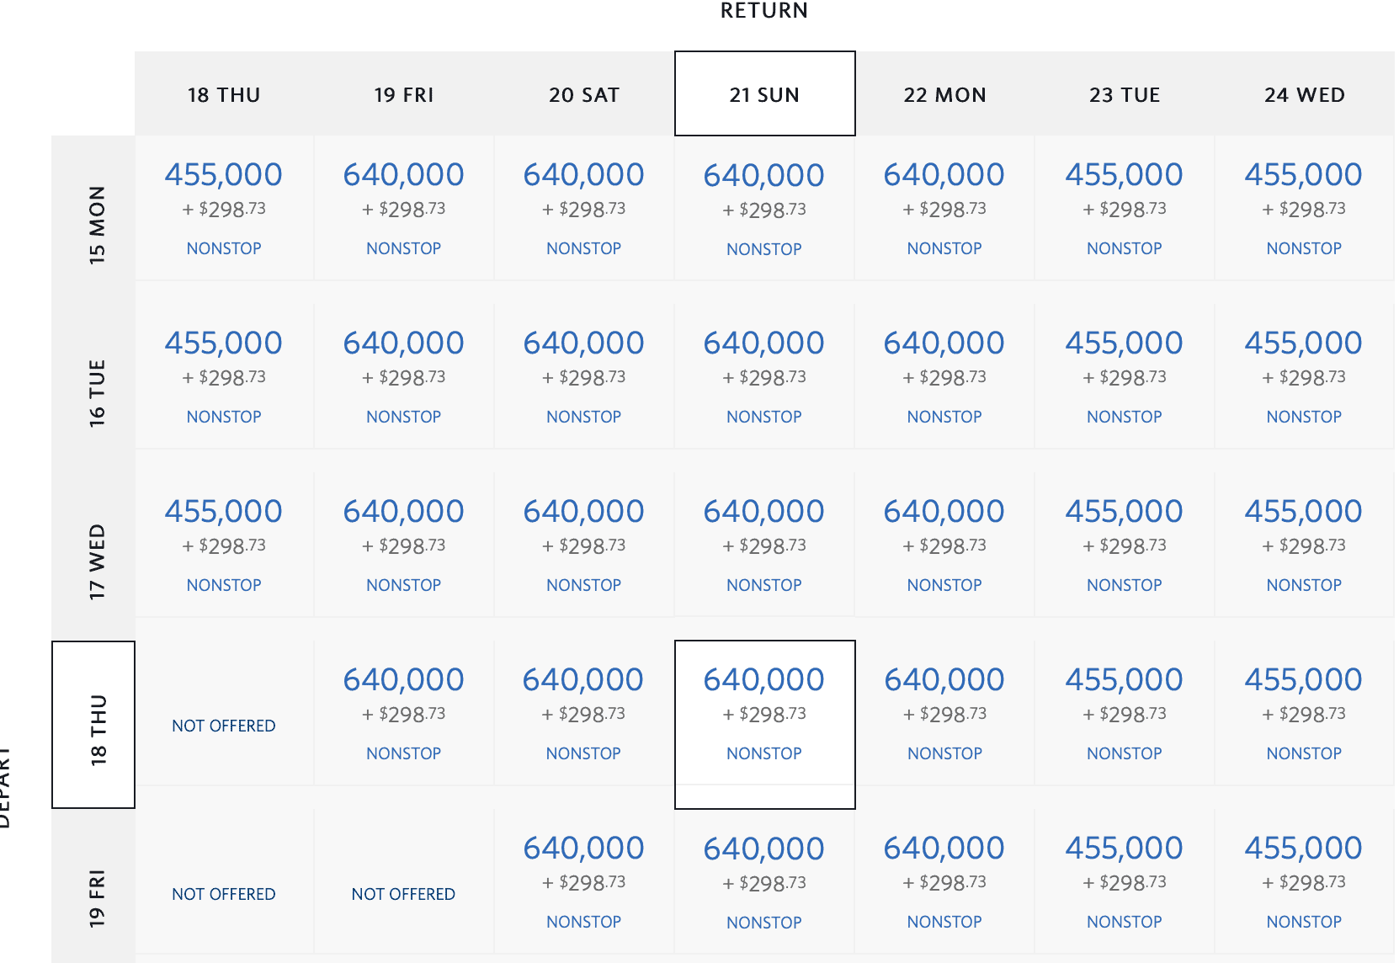The width and height of the screenshot is (1399, 963).
Task: Select fare departing 19 FRI returning 20 SAT
Action: point(583,881)
